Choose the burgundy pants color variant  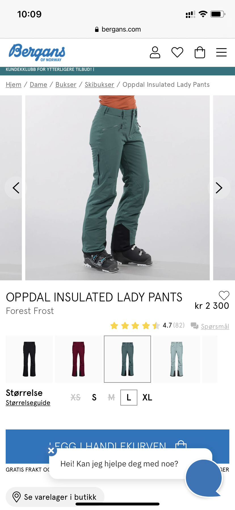(x=78, y=359)
